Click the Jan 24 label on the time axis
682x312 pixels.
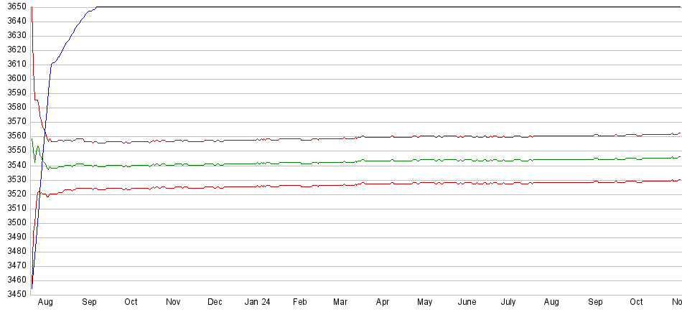coord(256,302)
